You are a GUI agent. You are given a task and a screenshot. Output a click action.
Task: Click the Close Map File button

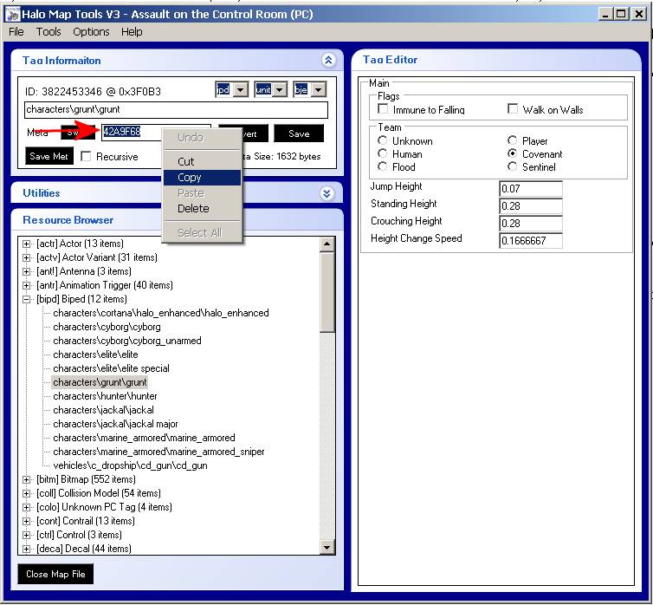point(55,574)
